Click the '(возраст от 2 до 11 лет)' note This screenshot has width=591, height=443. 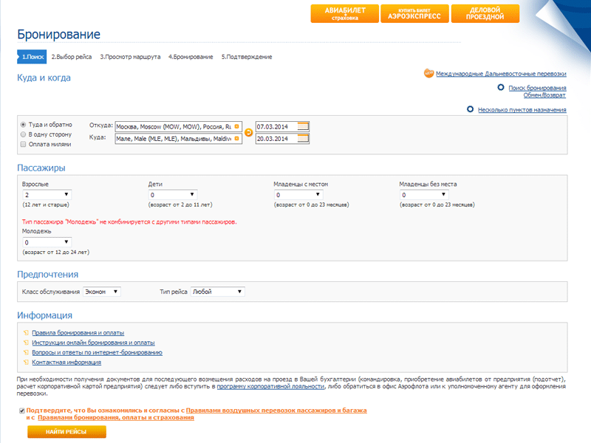pos(180,205)
